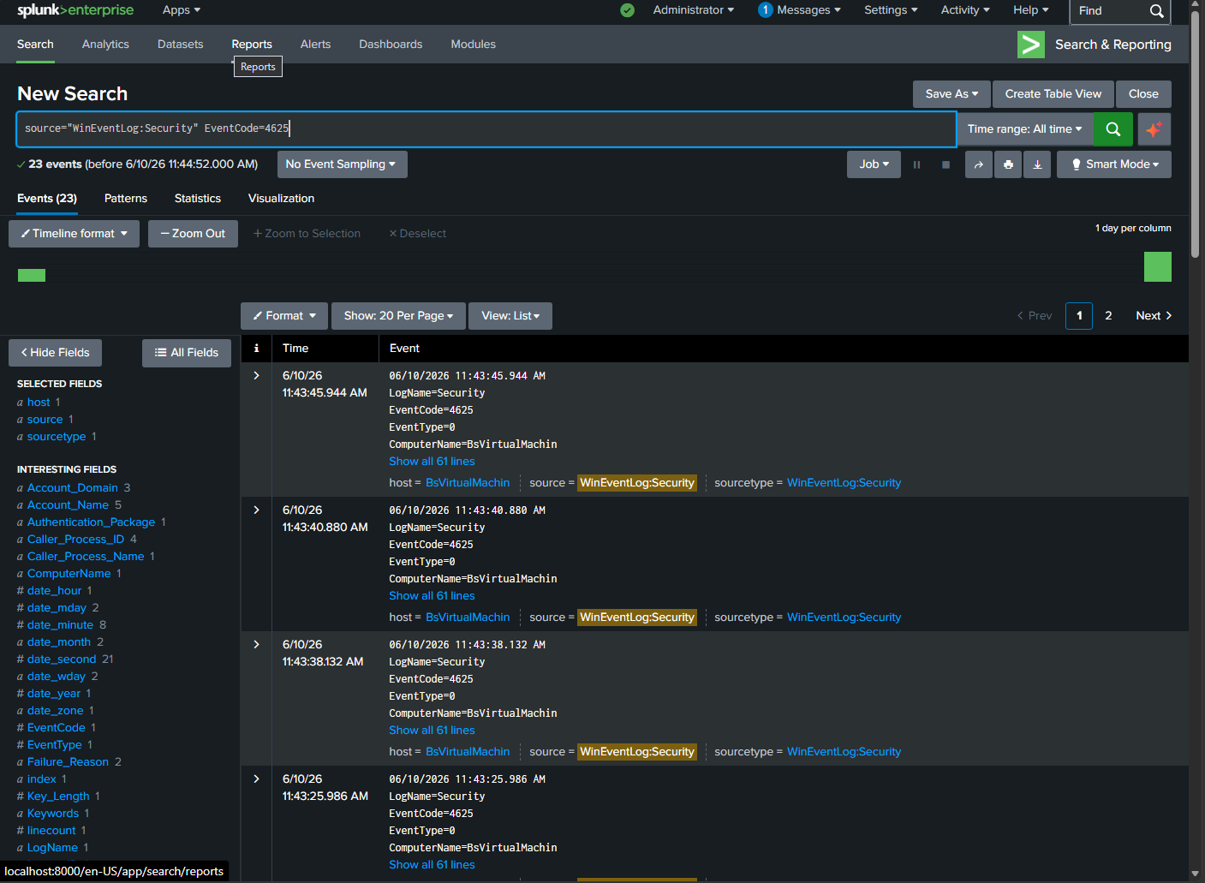Open the Format dropdown for events

coord(284,316)
